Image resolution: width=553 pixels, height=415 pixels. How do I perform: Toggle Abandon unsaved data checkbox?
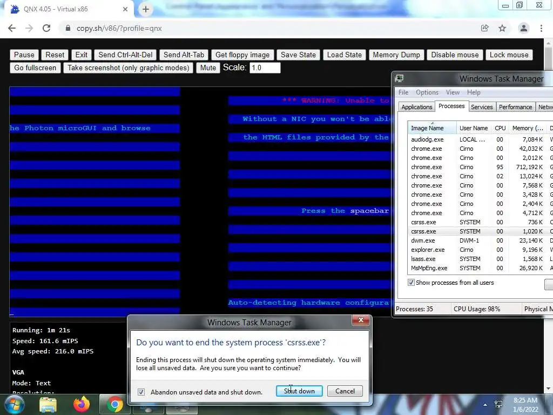point(141,392)
